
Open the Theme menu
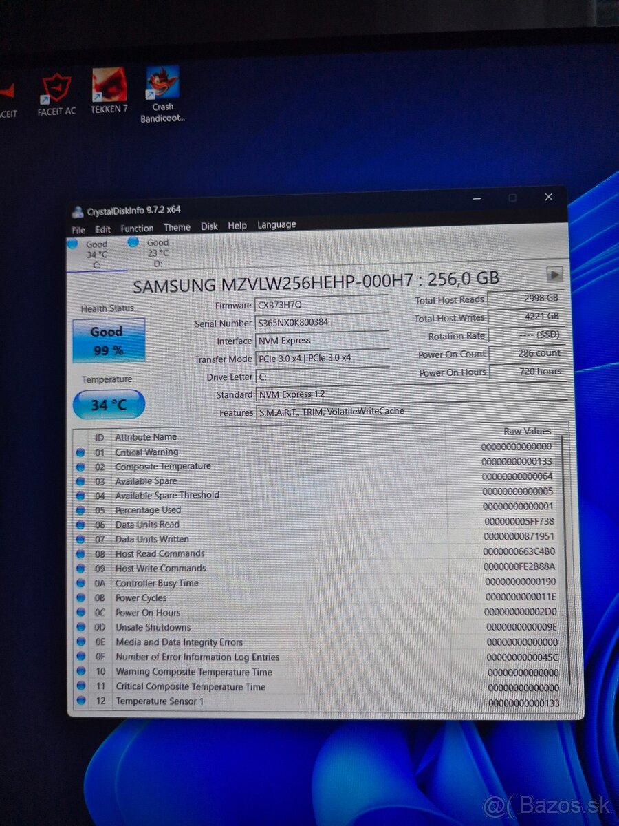177,226
